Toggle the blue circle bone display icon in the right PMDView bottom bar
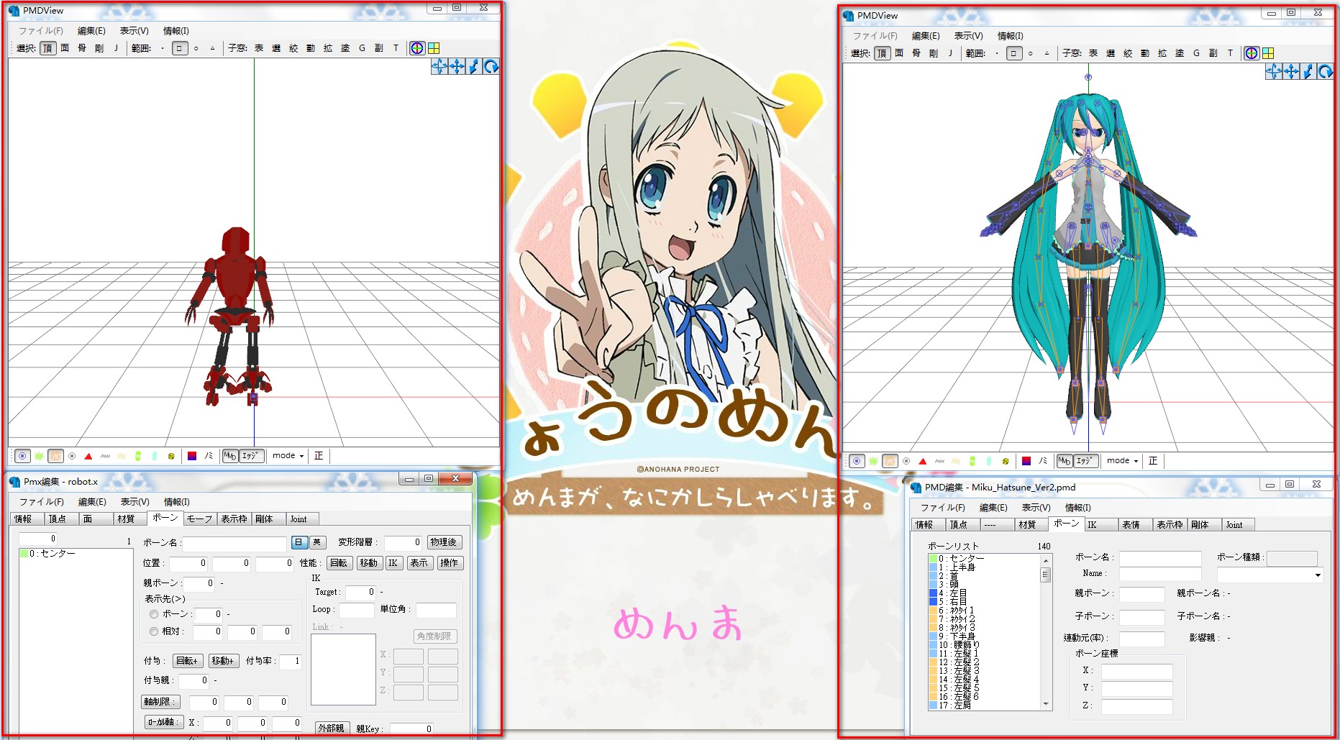The image size is (1340, 740). (857, 461)
